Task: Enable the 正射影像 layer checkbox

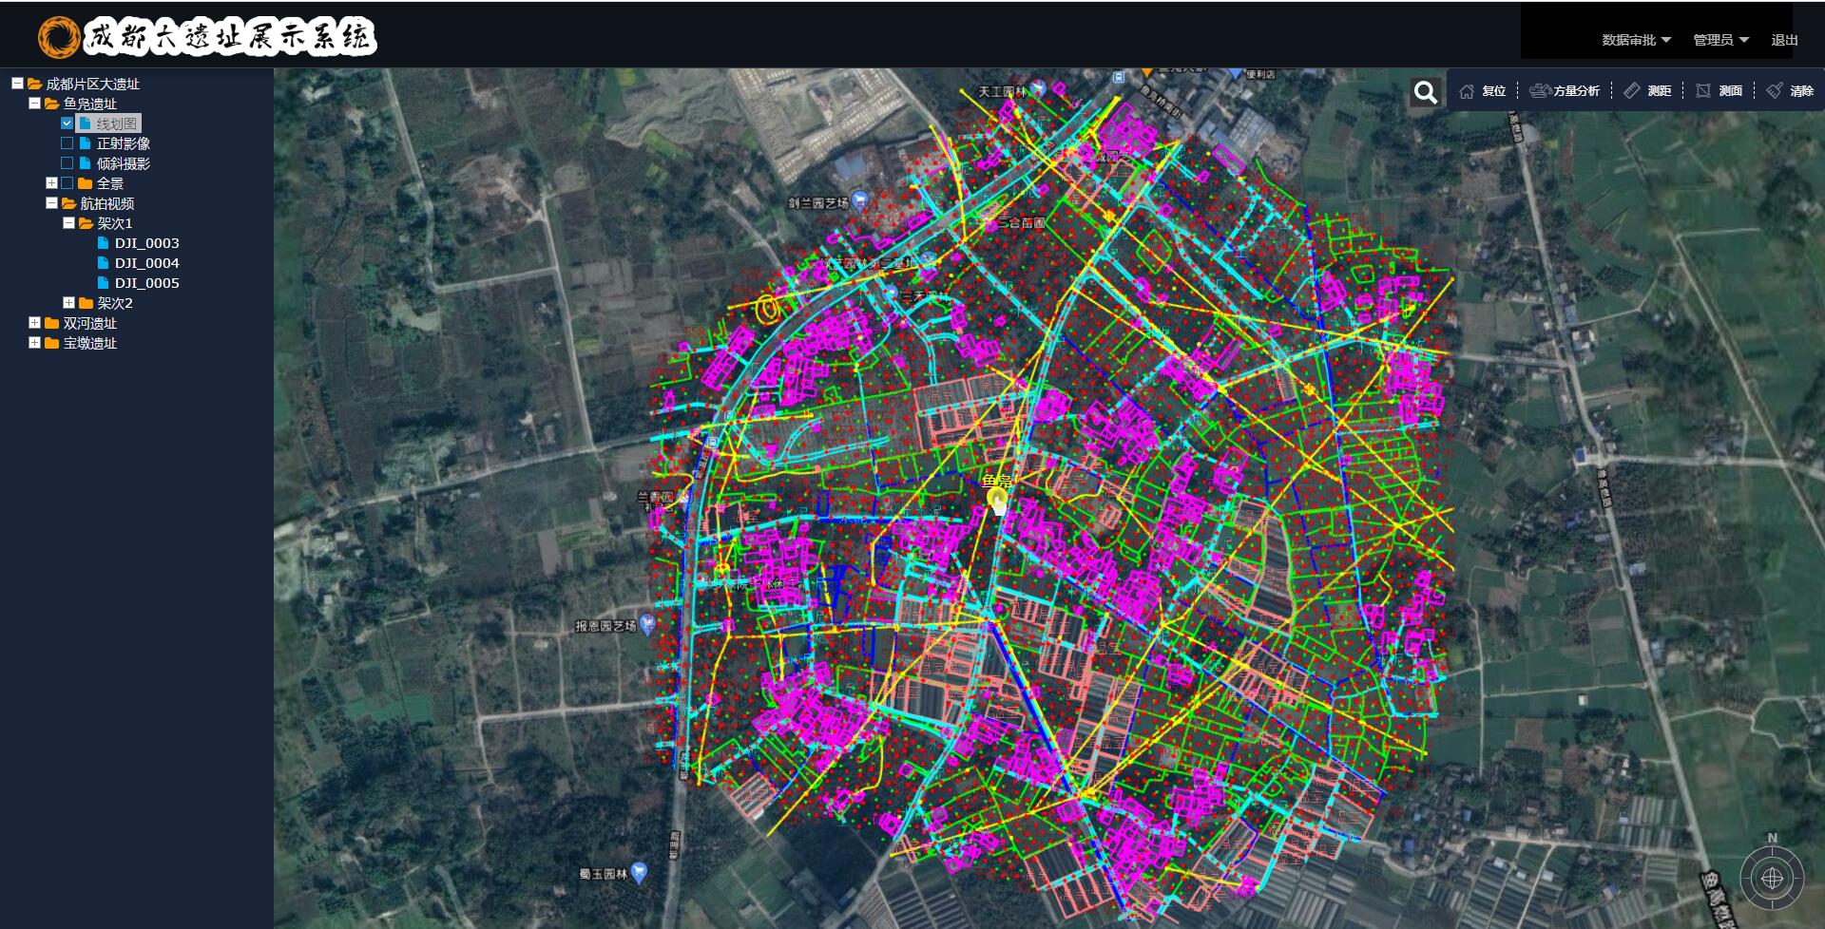Action: point(67,143)
